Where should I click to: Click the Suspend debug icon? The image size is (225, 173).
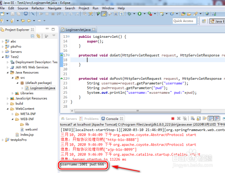click(x=47, y=14)
